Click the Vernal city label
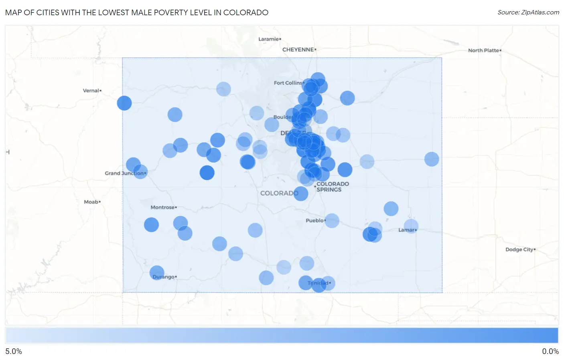564x360 pixels. click(x=91, y=91)
